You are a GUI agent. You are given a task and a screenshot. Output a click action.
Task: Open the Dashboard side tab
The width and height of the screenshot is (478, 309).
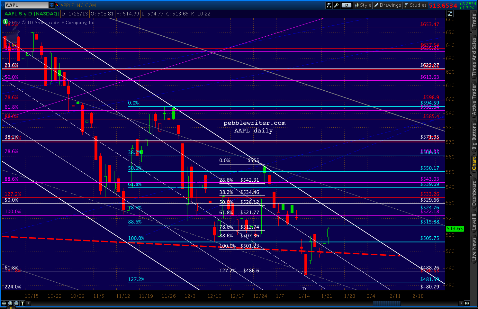click(474, 193)
